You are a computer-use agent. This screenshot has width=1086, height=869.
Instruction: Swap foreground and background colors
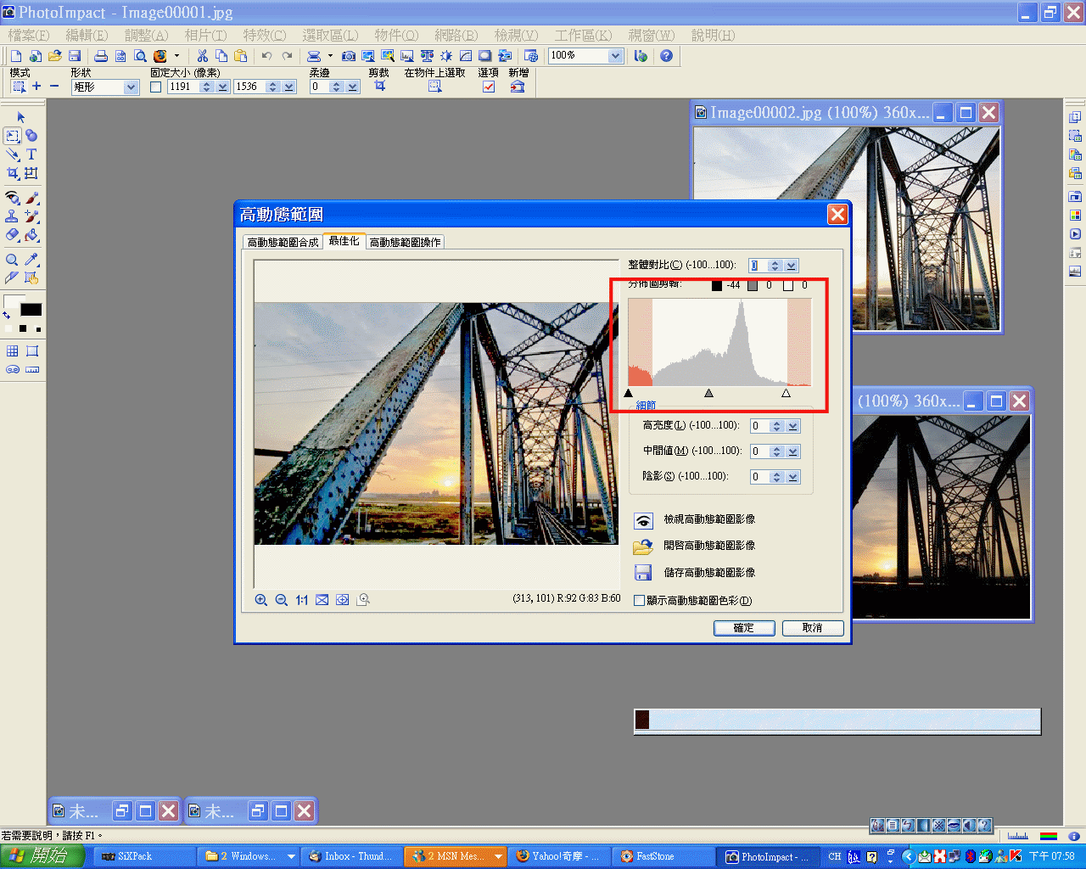point(7,316)
